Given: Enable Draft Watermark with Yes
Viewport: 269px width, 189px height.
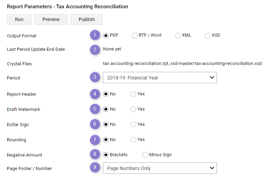Looking at the screenshot, I should [133, 109].
